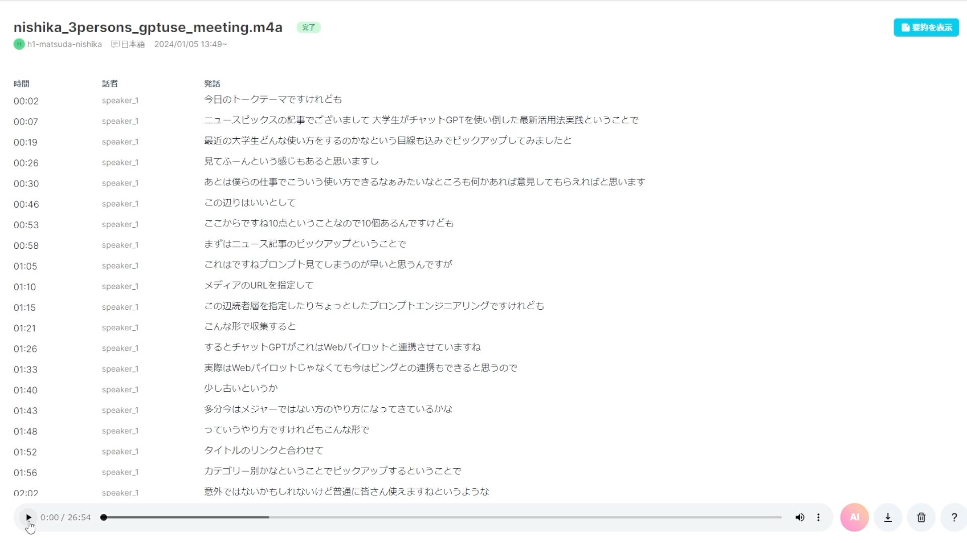
Task: Click the 完了 status badge
Action: 308,28
